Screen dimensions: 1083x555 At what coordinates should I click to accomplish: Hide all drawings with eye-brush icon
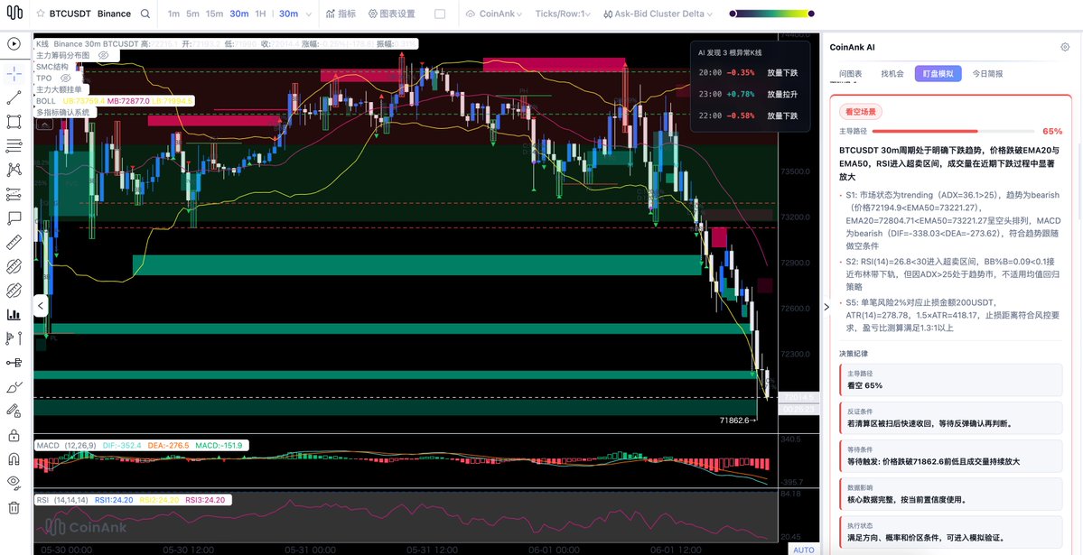tap(14, 483)
